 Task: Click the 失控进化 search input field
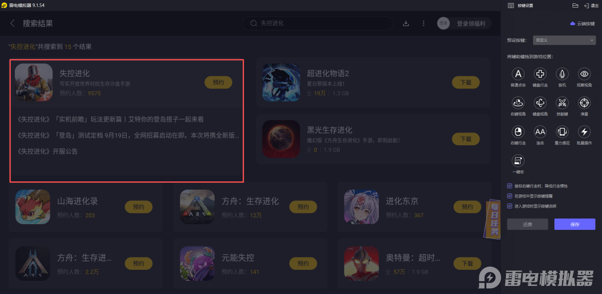click(x=318, y=23)
